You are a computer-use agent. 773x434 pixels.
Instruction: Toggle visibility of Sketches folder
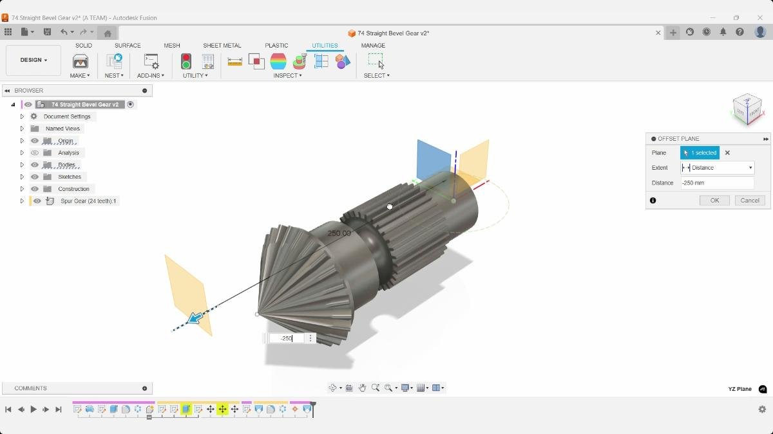click(35, 177)
